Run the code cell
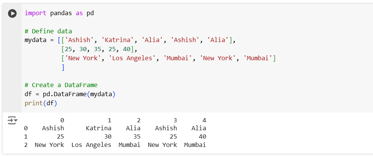373x156 pixels. [12, 13]
